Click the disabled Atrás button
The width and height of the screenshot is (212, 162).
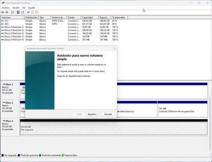(x=79, y=114)
